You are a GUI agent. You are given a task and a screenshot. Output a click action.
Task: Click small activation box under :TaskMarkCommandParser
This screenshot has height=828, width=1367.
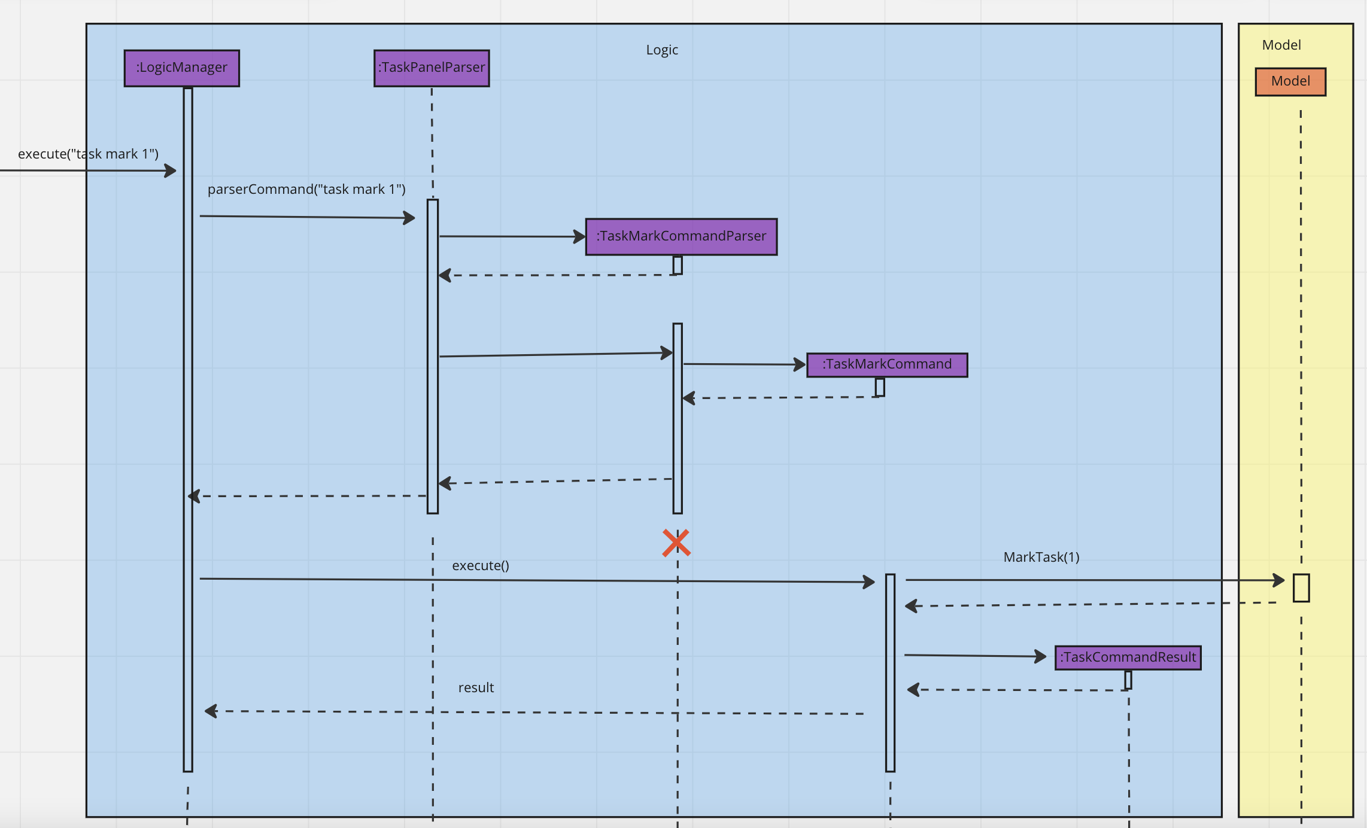tap(678, 265)
